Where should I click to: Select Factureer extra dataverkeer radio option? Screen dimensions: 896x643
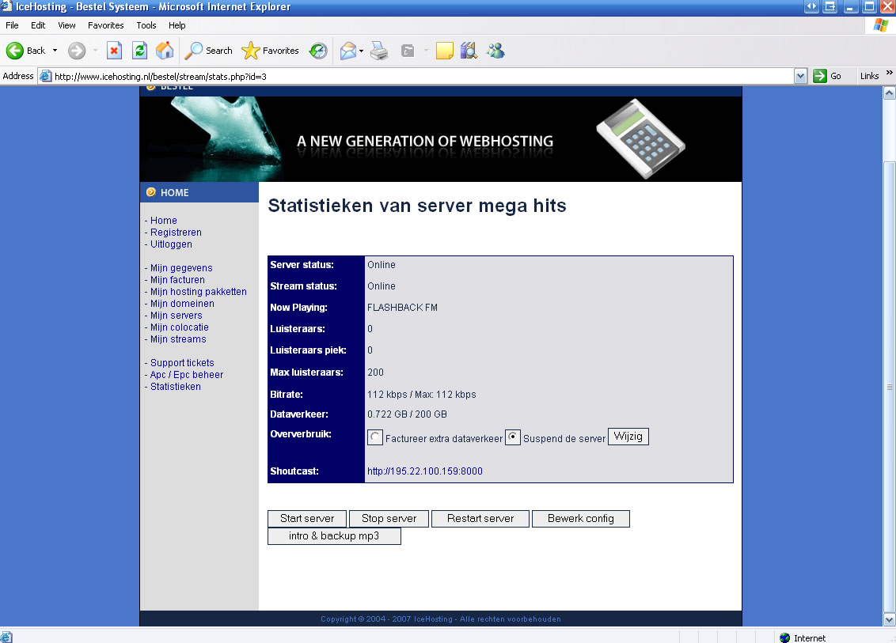click(x=376, y=437)
